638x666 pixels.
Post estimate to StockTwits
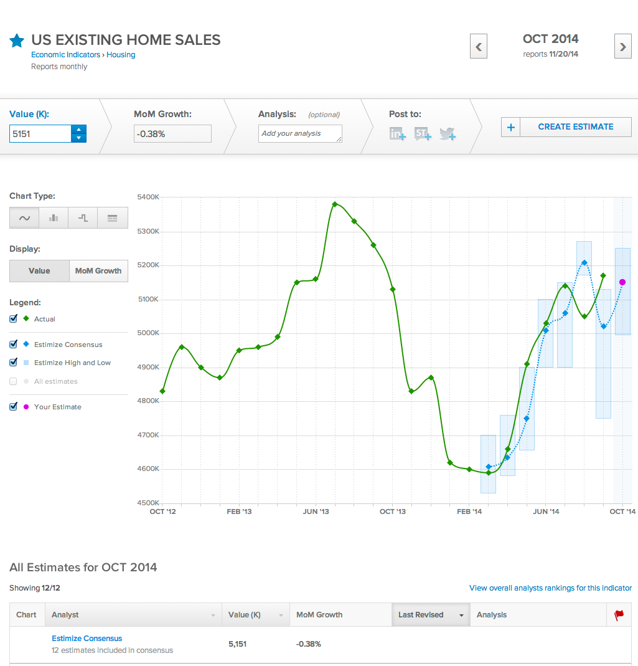(422, 133)
